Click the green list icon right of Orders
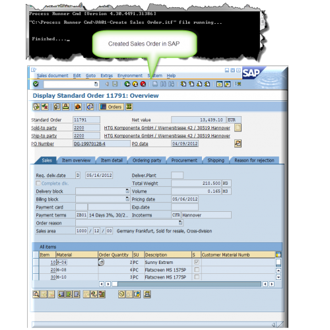This screenshot has height=330, width=330. tap(129, 107)
